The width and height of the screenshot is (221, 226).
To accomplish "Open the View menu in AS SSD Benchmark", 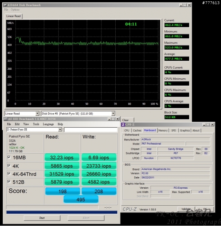I will pos(26,124).
